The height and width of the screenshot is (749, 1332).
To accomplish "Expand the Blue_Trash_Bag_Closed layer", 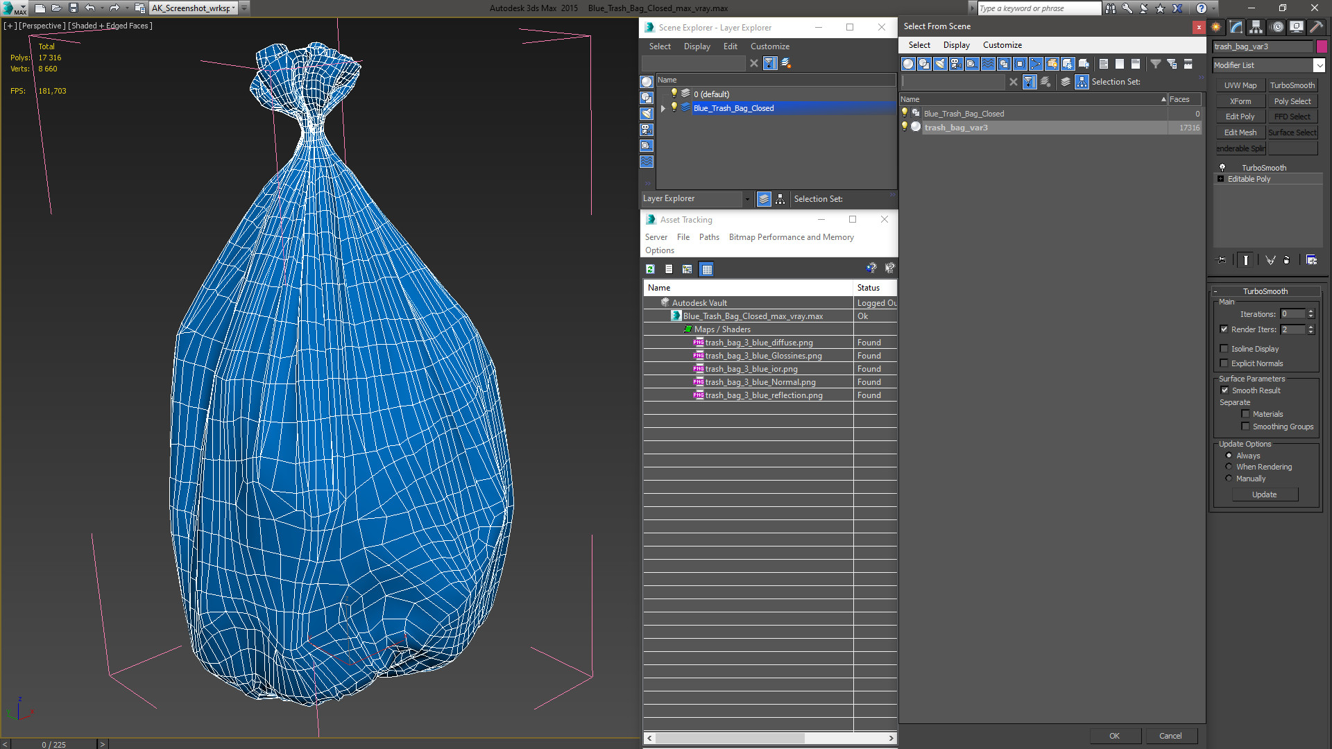I will (x=663, y=108).
